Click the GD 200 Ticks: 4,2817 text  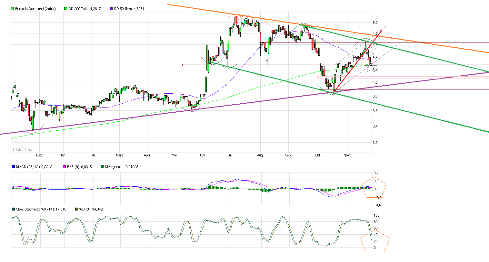85,9
